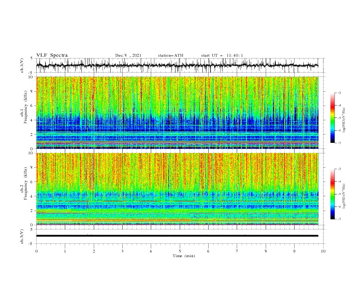The width and height of the screenshot is (364, 282).
Task: Click the ch.3 flat black trace
Action: [177, 236]
